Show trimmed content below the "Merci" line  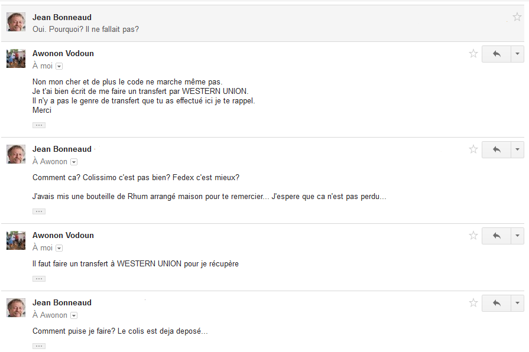click(39, 125)
